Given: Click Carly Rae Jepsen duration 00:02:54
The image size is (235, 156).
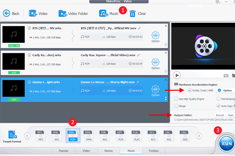Looking at the screenshot, I should pyautogui.click(x=135, y=64).
